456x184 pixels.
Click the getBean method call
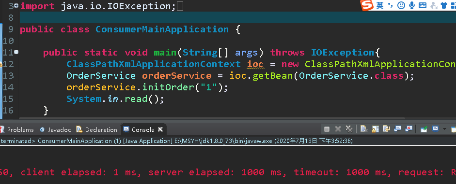click(273, 76)
